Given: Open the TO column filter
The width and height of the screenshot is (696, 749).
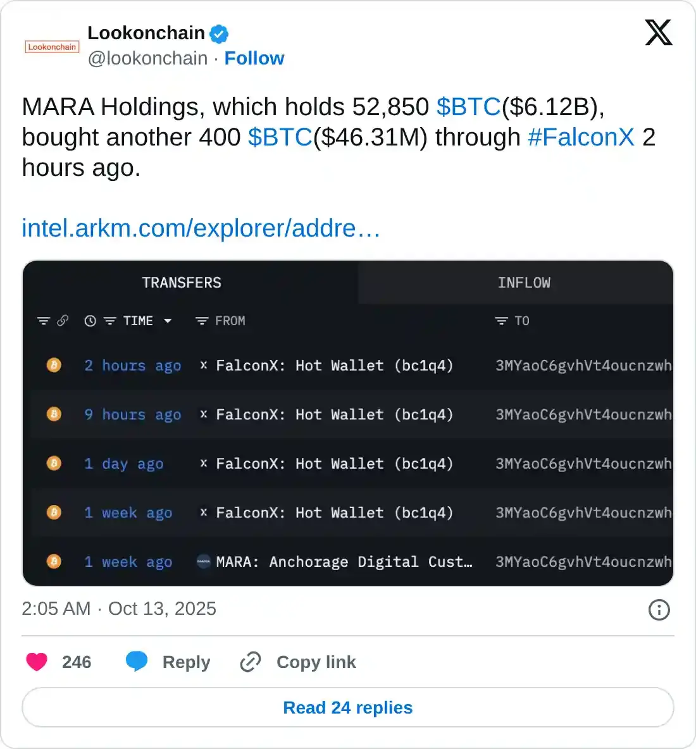Looking at the screenshot, I should [501, 321].
